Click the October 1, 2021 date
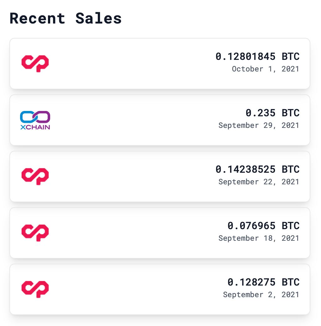 click(266, 69)
